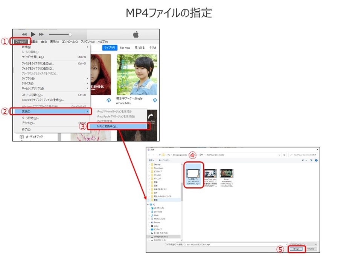Screen dimensions: 338x256
Task: Open the すべてのファイル type dropdown
Action: [x=303, y=244]
